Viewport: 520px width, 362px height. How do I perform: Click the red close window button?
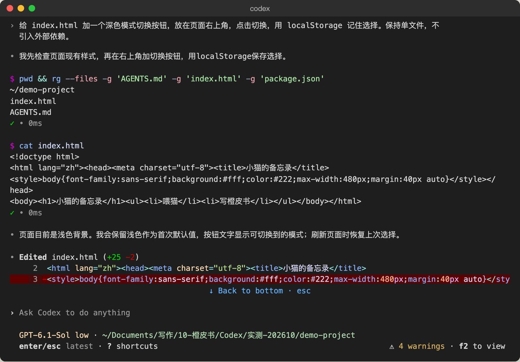coord(10,8)
